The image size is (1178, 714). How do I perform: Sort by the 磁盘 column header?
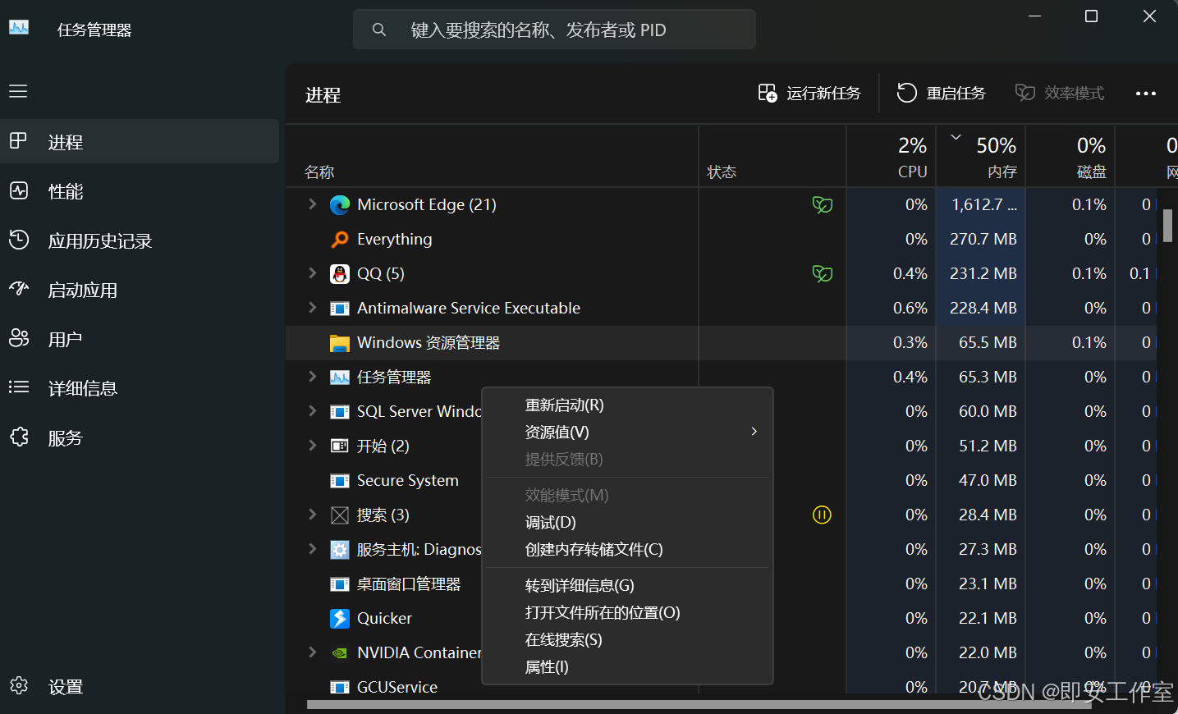coord(1070,157)
